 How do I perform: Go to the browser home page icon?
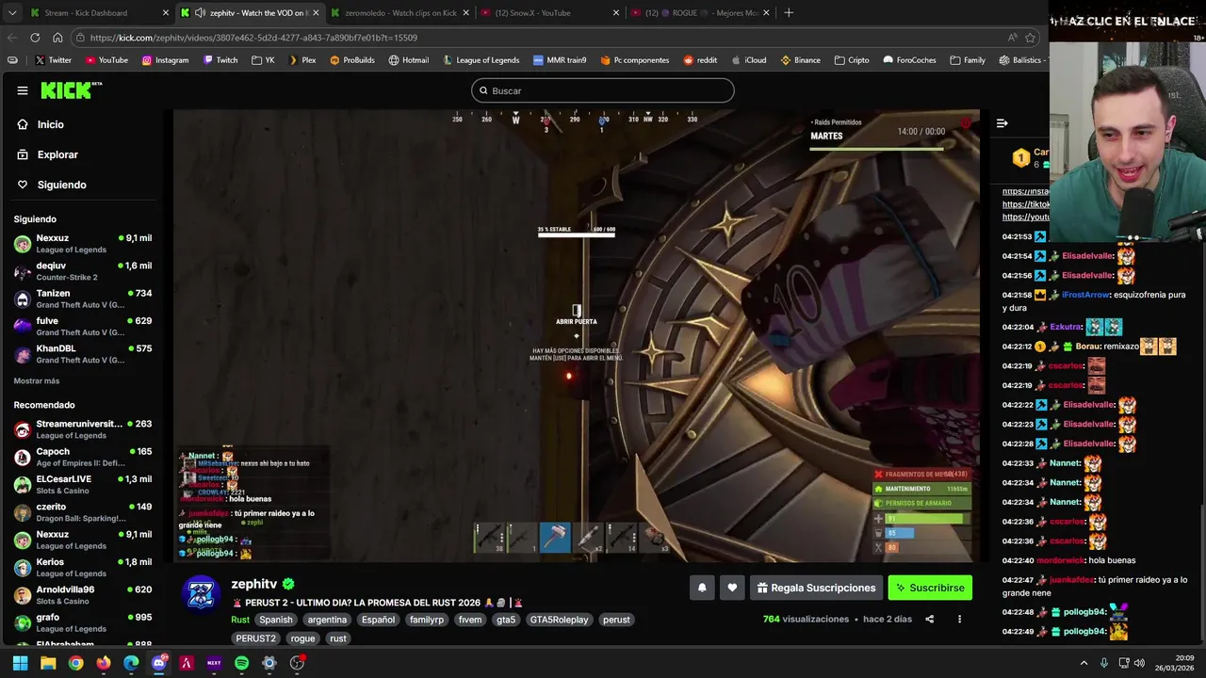(x=57, y=38)
